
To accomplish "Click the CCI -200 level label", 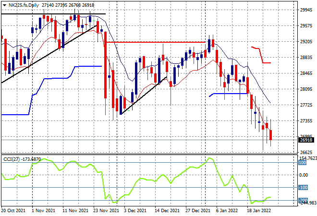I will click(x=303, y=200).
